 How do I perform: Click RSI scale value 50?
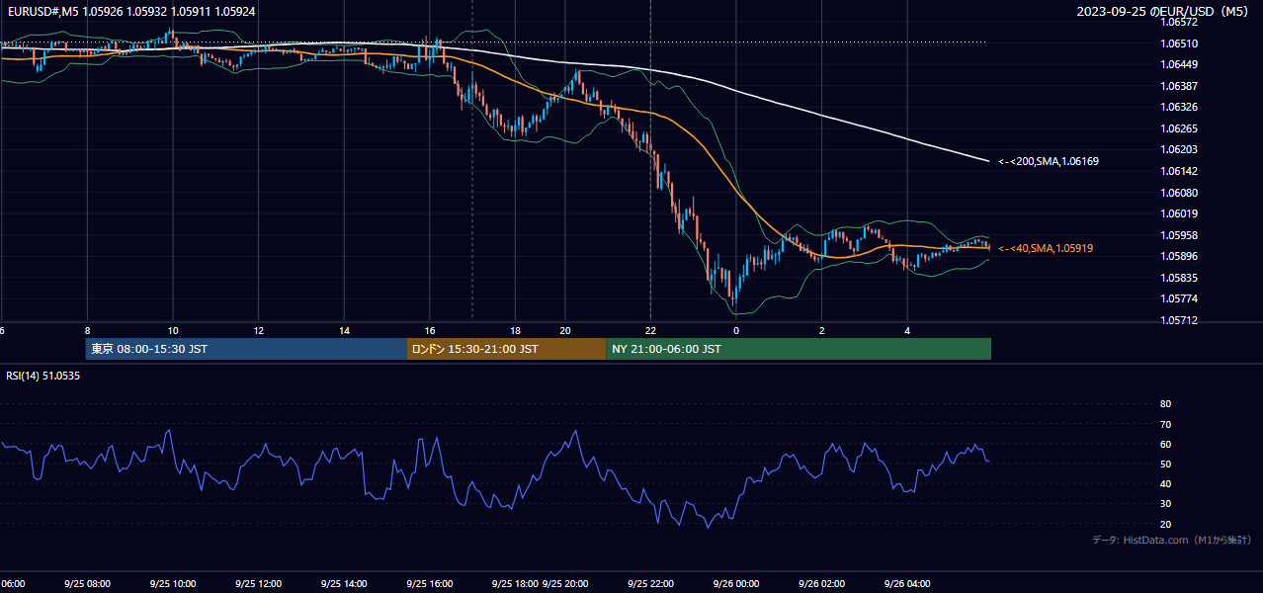pos(1165,464)
